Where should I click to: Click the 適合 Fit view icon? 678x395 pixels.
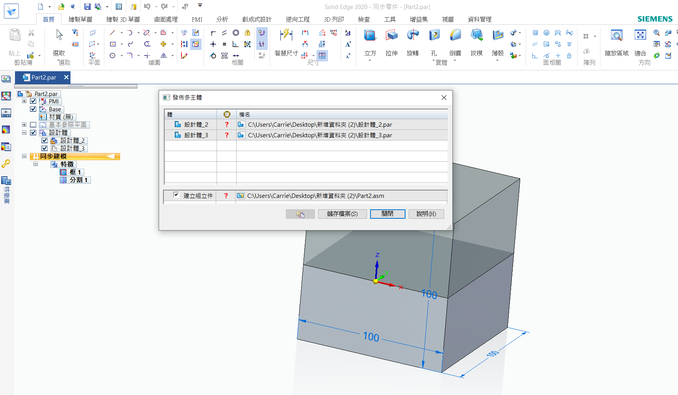tap(640, 35)
